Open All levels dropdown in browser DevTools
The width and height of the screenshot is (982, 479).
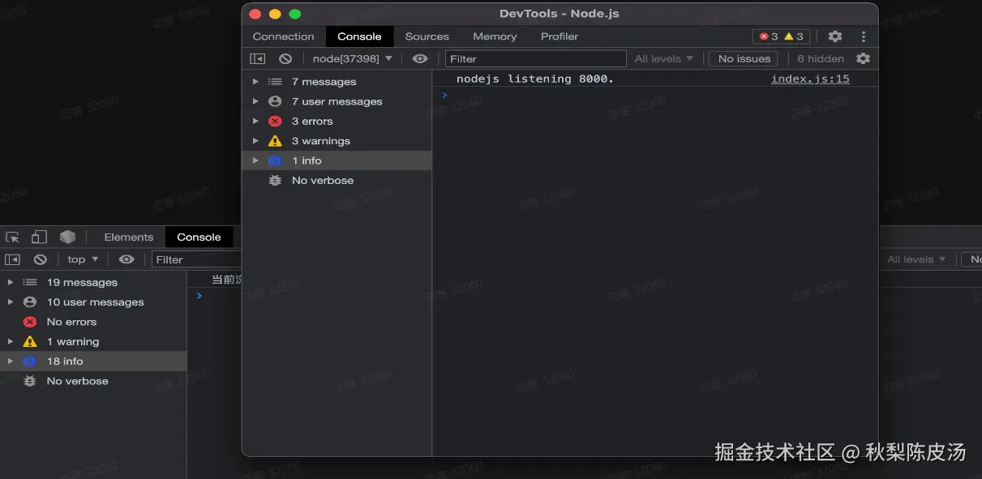point(916,259)
